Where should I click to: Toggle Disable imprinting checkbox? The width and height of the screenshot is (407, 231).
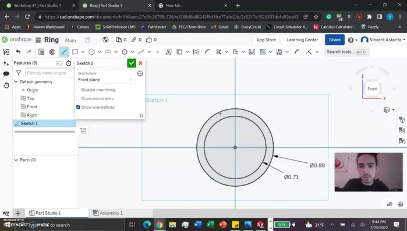pyautogui.click(x=78, y=90)
